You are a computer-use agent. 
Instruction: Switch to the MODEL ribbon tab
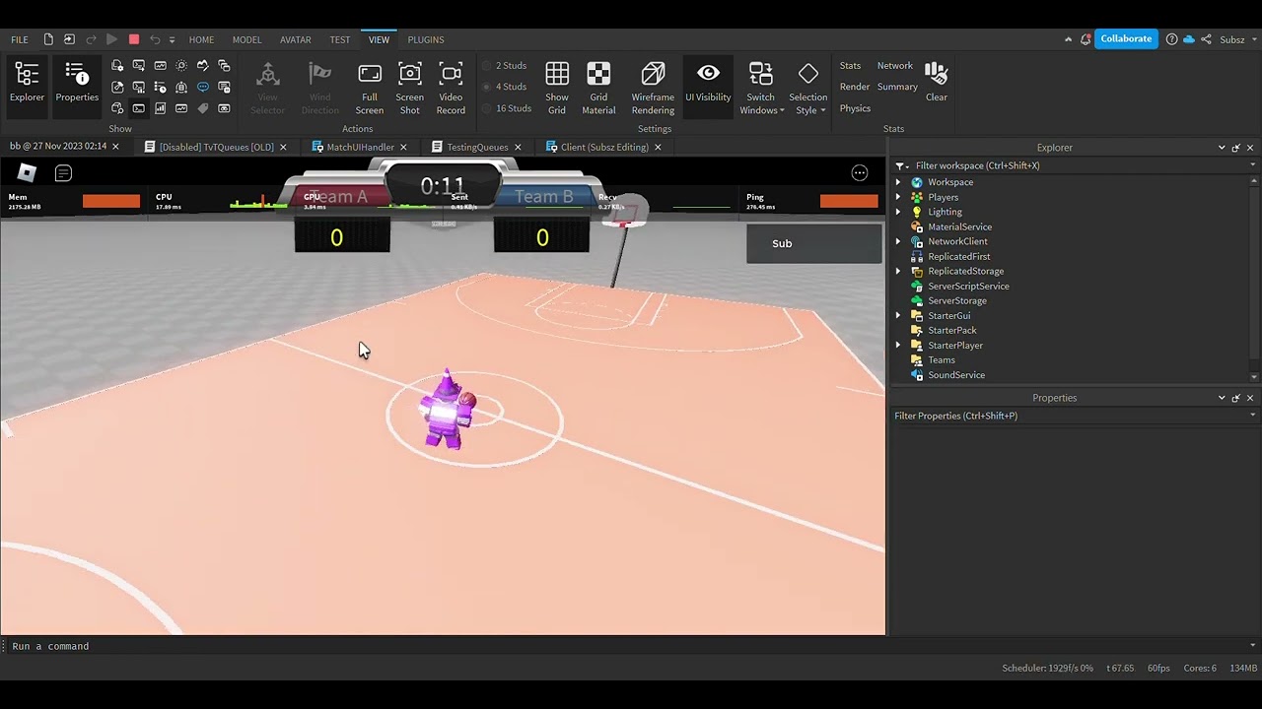246,39
